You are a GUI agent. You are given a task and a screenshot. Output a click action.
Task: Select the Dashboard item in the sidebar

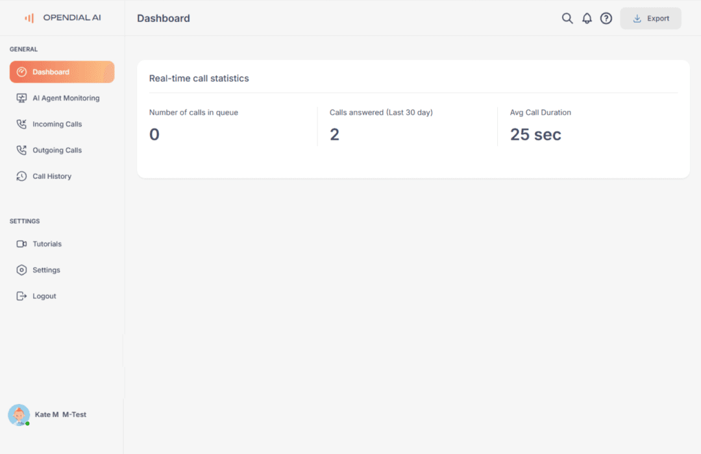[62, 71]
